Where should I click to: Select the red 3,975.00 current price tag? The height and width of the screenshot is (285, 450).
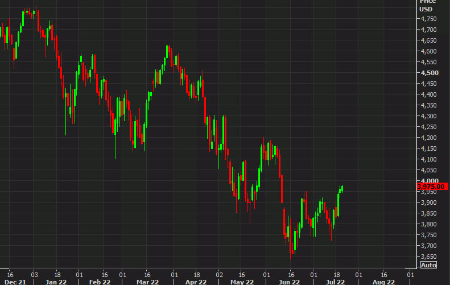coord(432,187)
